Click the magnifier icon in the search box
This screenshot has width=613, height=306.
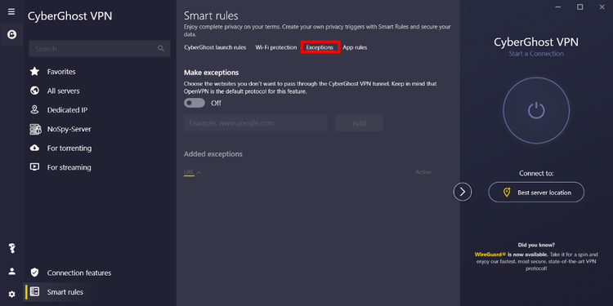[161, 48]
